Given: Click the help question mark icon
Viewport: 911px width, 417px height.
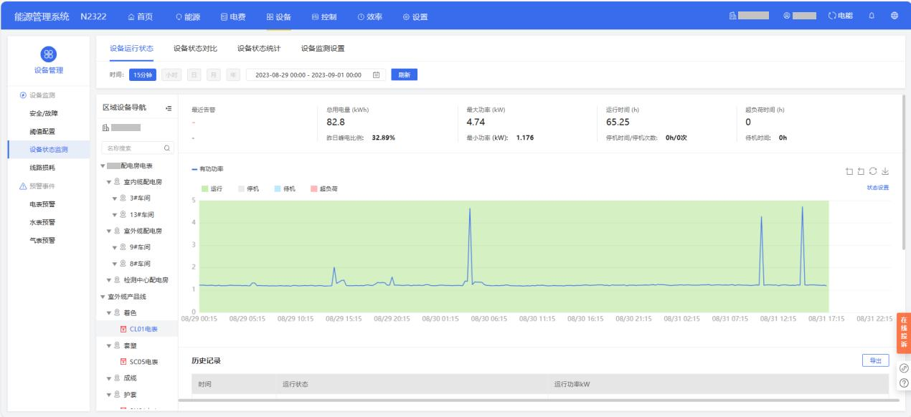Looking at the screenshot, I should click(903, 383).
